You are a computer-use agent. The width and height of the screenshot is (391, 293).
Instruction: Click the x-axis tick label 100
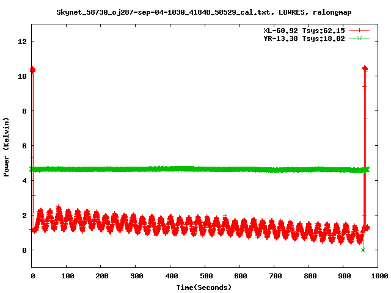pos(68,276)
